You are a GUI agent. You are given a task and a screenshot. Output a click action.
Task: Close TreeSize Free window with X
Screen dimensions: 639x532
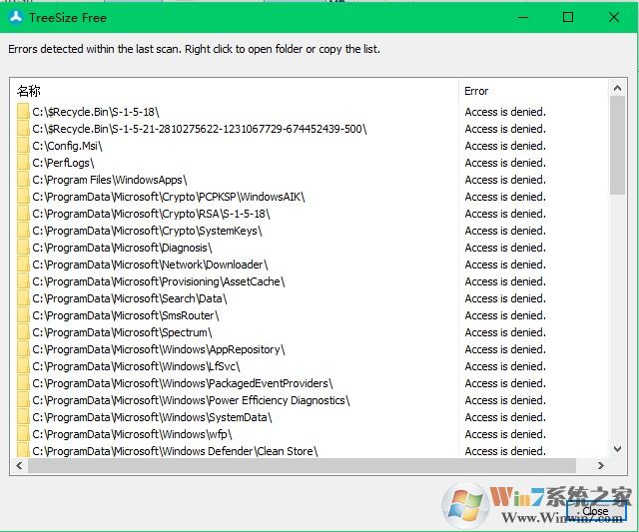click(x=614, y=17)
